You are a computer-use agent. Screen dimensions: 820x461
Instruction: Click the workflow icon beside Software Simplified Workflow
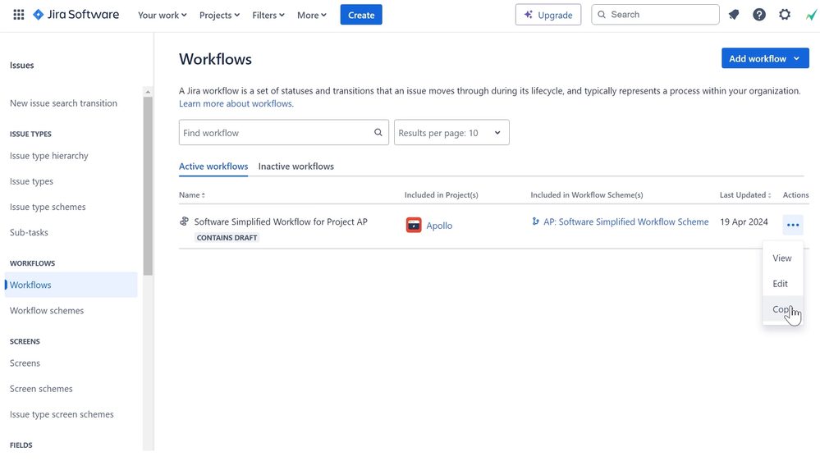tap(184, 221)
